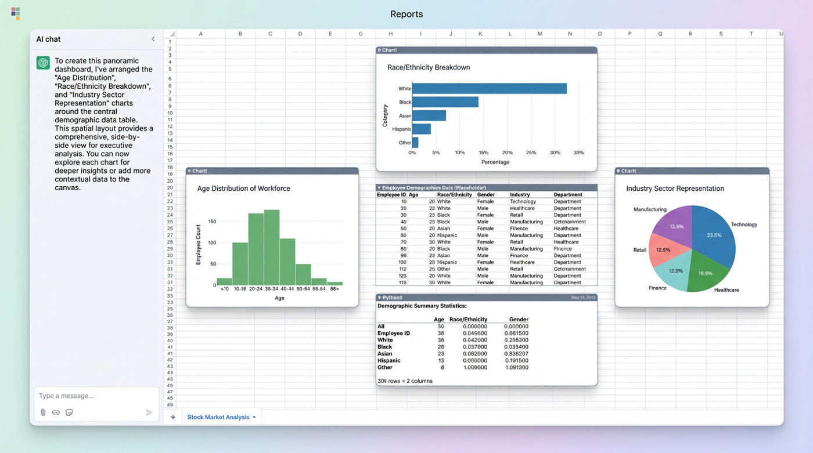Image resolution: width=813 pixels, height=453 pixels.
Task: Select column U header
Action: 780,34
